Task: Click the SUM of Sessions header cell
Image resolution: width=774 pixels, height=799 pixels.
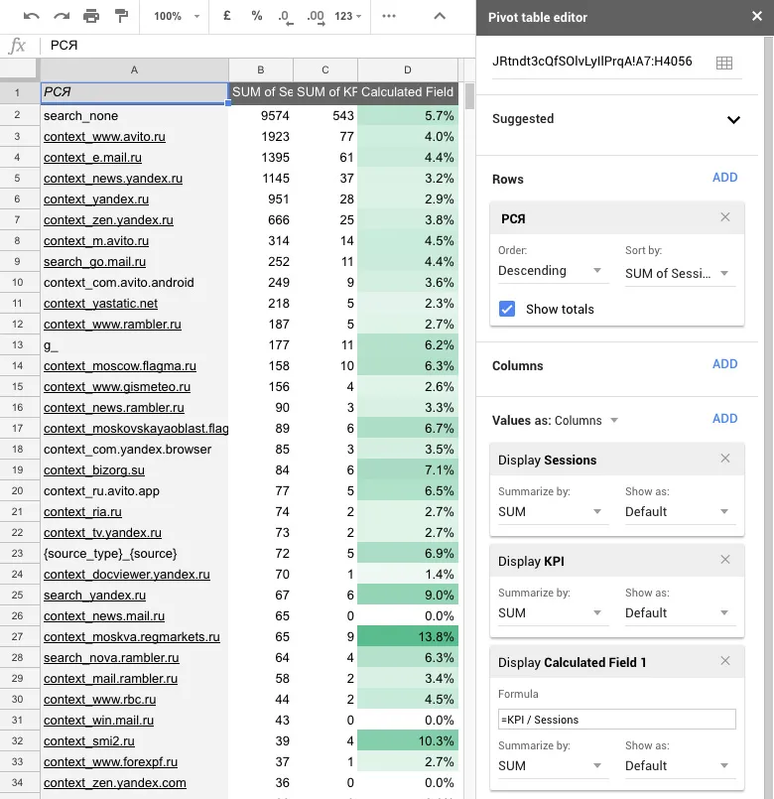Action: pos(260,92)
